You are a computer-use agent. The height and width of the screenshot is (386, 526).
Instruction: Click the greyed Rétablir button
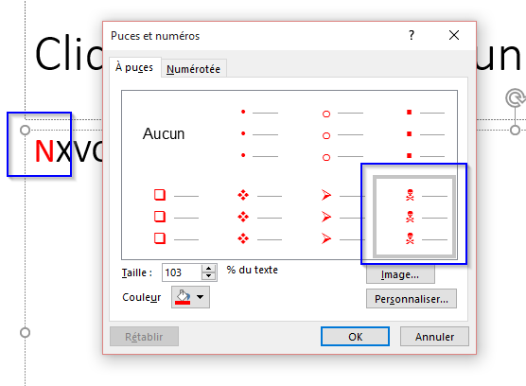(x=144, y=337)
